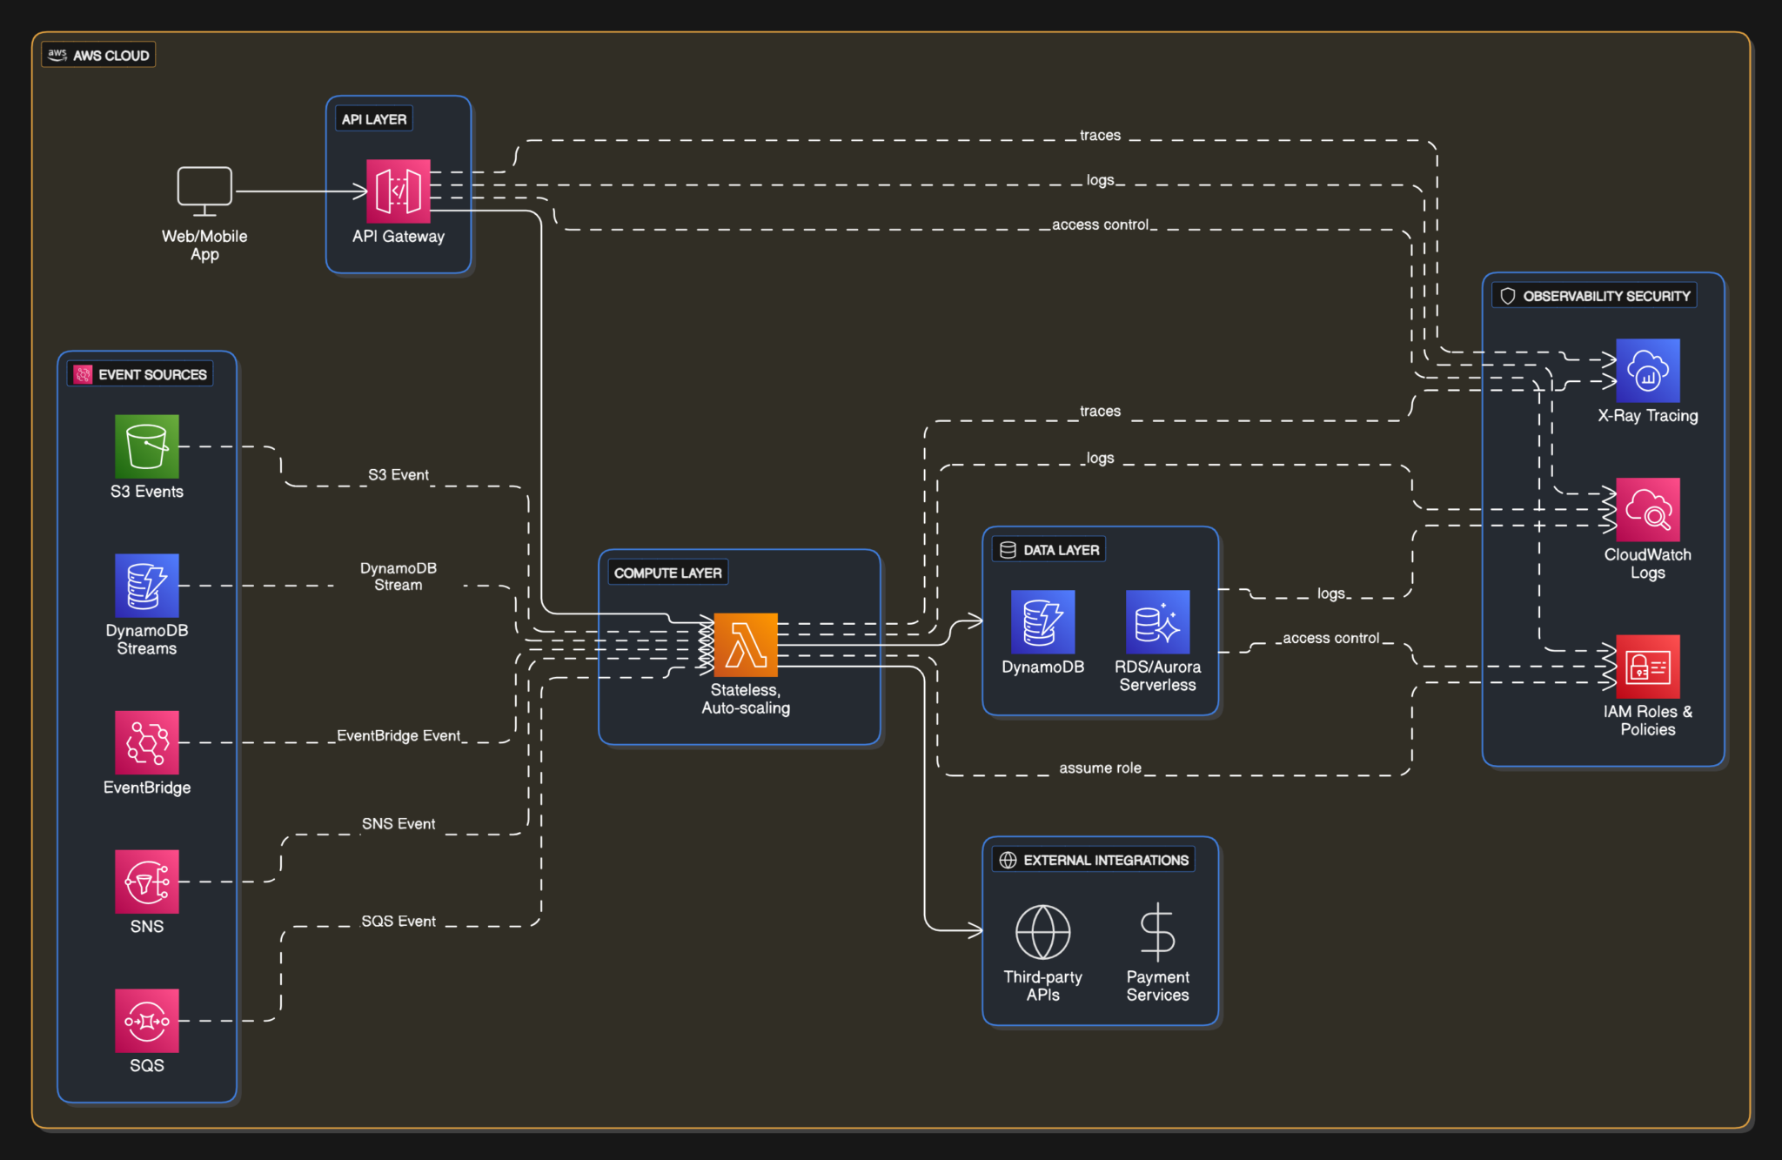Click the X-Ray Tracing icon
Image resolution: width=1782 pixels, height=1160 pixels.
tap(1647, 370)
